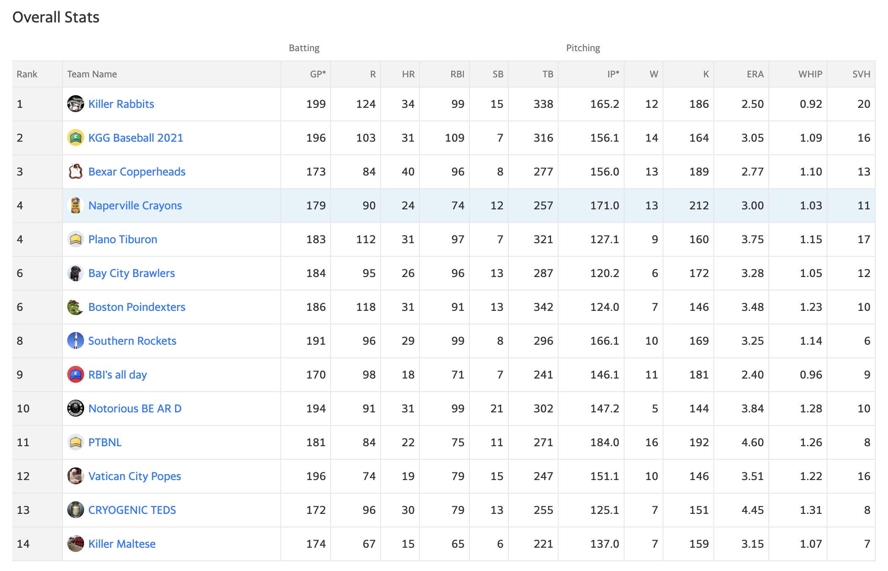Click the KGG Baseball 2021 team avatar
This screenshot has width=888, height=571.
pyautogui.click(x=75, y=137)
